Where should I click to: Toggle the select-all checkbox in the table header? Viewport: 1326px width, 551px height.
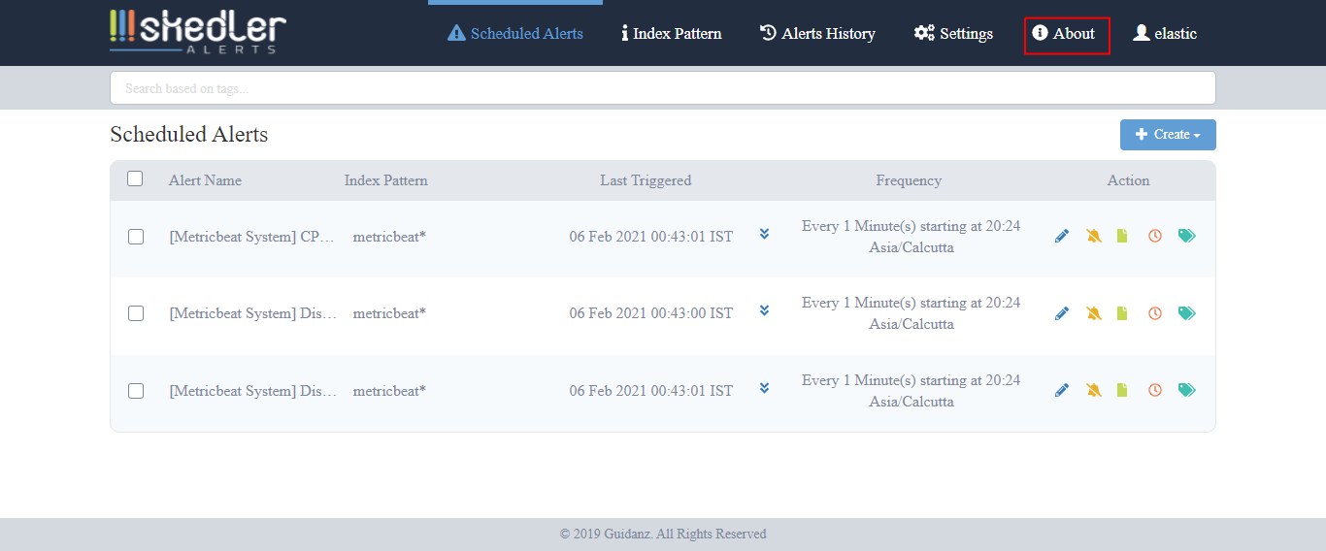click(135, 178)
